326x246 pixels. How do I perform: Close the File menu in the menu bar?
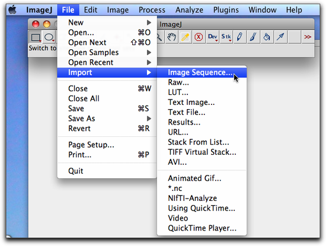click(x=68, y=9)
